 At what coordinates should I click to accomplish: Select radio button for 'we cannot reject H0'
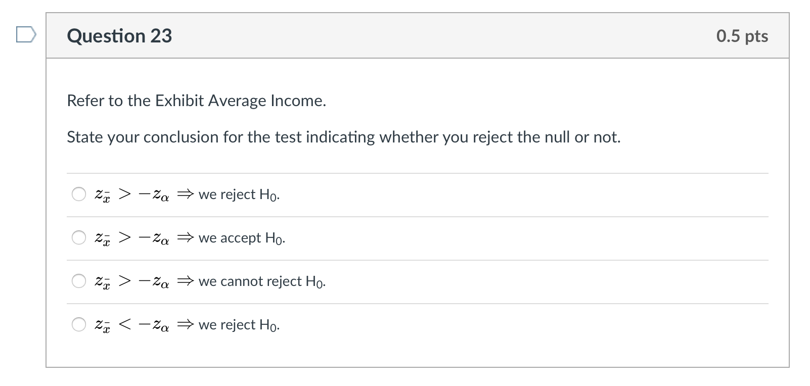[79, 281]
